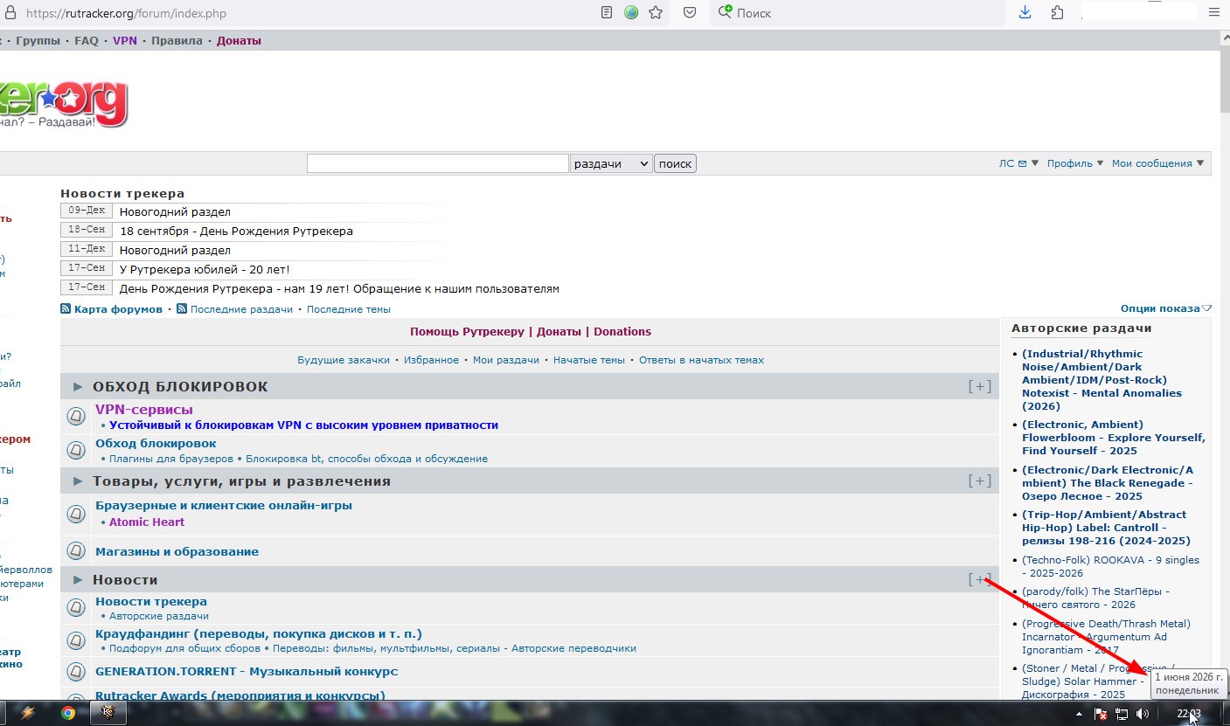
Task: Click the Магазины и образование forum icon
Action: tap(76, 551)
